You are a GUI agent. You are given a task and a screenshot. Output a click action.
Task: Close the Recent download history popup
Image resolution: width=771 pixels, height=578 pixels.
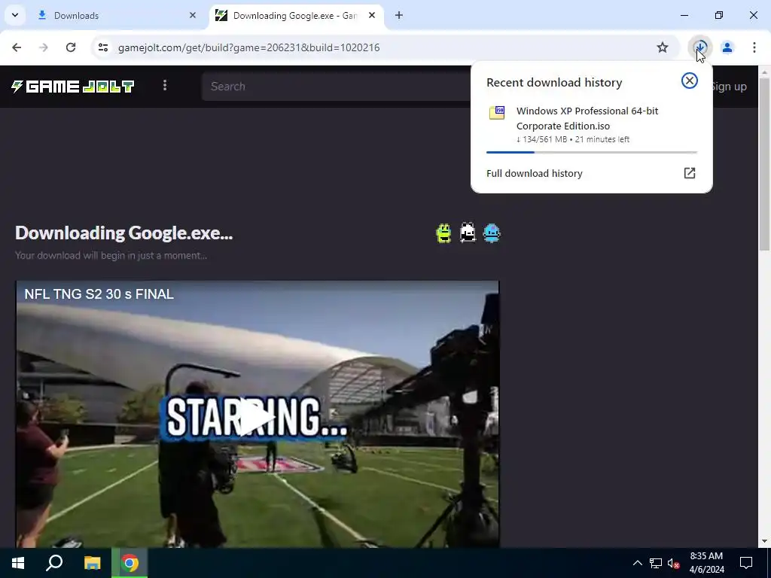pos(690,81)
